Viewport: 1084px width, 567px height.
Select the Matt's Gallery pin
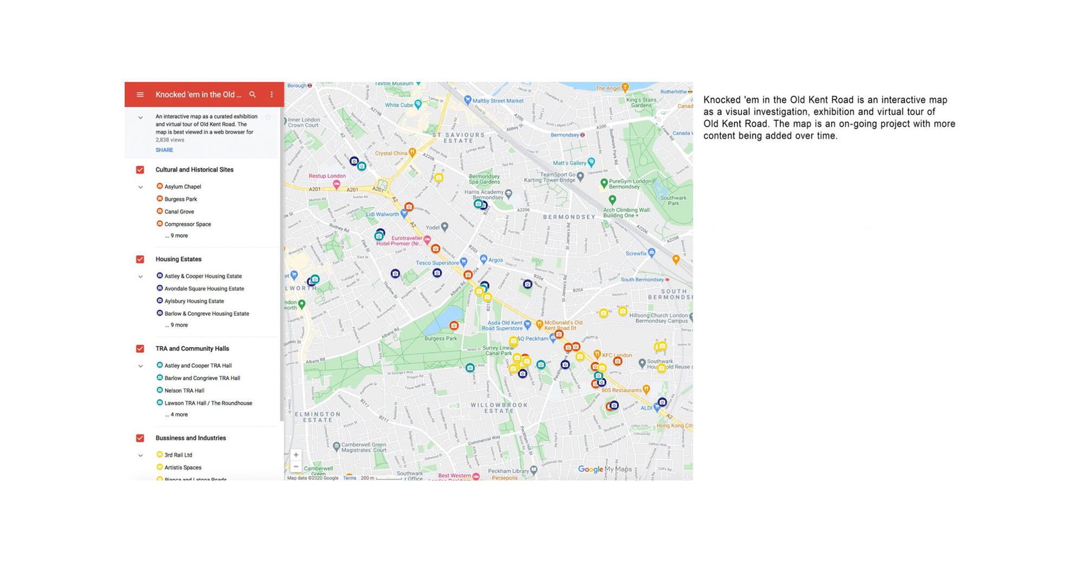coord(591,162)
